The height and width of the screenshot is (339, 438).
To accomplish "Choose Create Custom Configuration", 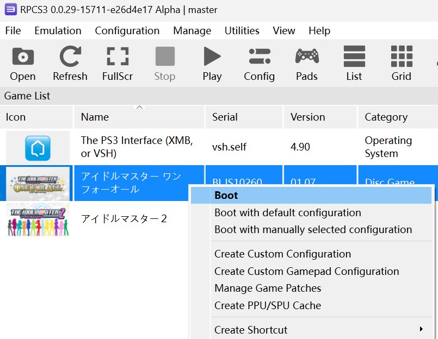I will coord(311,254).
